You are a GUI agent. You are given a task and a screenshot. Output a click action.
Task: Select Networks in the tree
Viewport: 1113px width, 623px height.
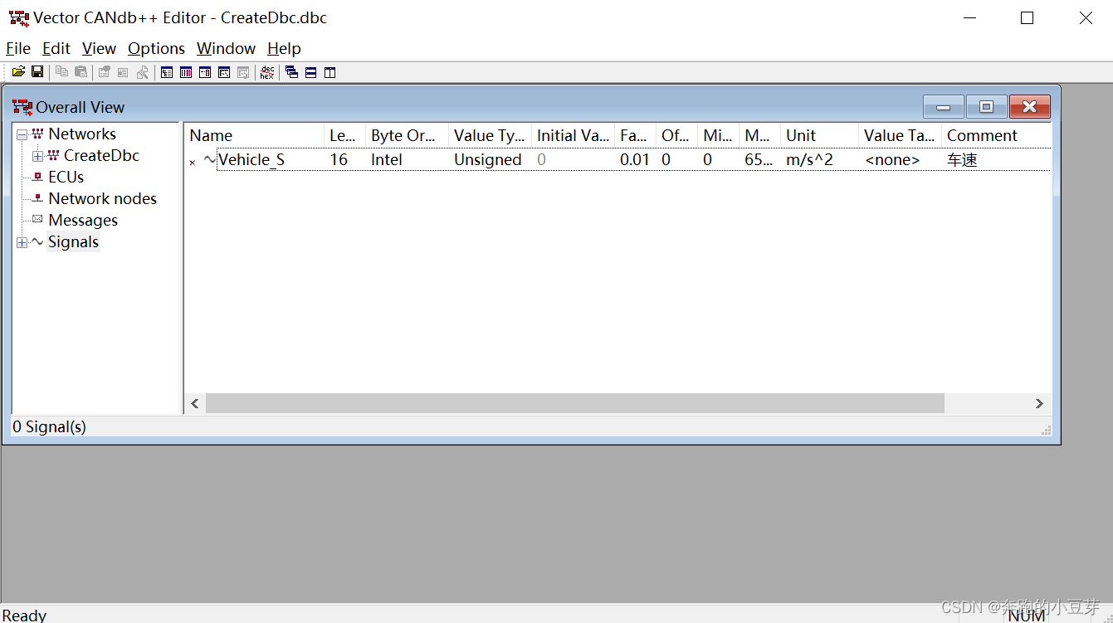click(x=82, y=134)
